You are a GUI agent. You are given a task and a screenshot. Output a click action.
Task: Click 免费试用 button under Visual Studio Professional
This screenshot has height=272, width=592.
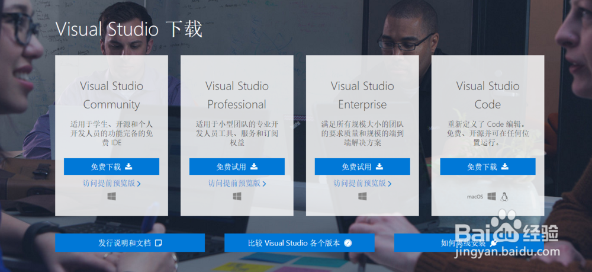pyautogui.click(x=237, y=167)
